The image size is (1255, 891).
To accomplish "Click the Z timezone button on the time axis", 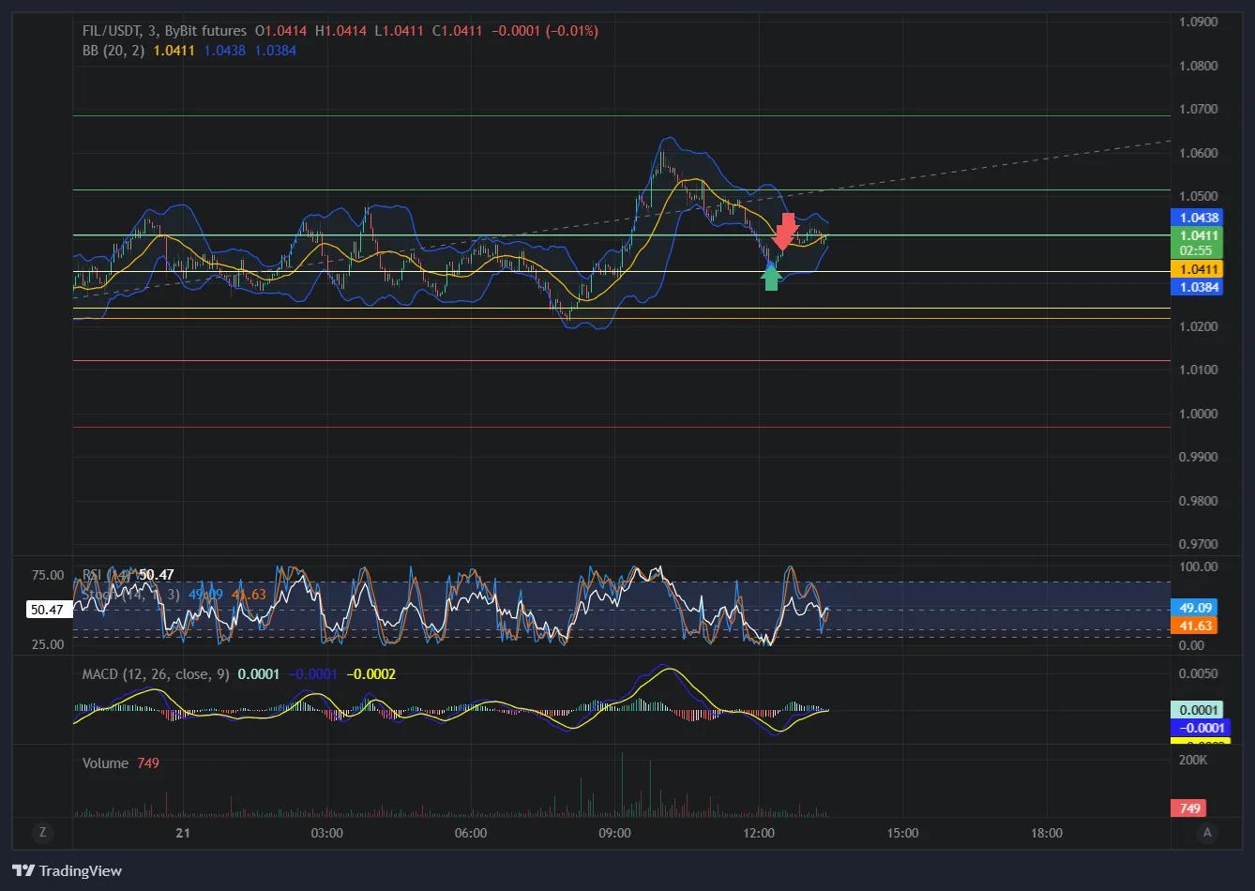I will [x=42, y=832].
